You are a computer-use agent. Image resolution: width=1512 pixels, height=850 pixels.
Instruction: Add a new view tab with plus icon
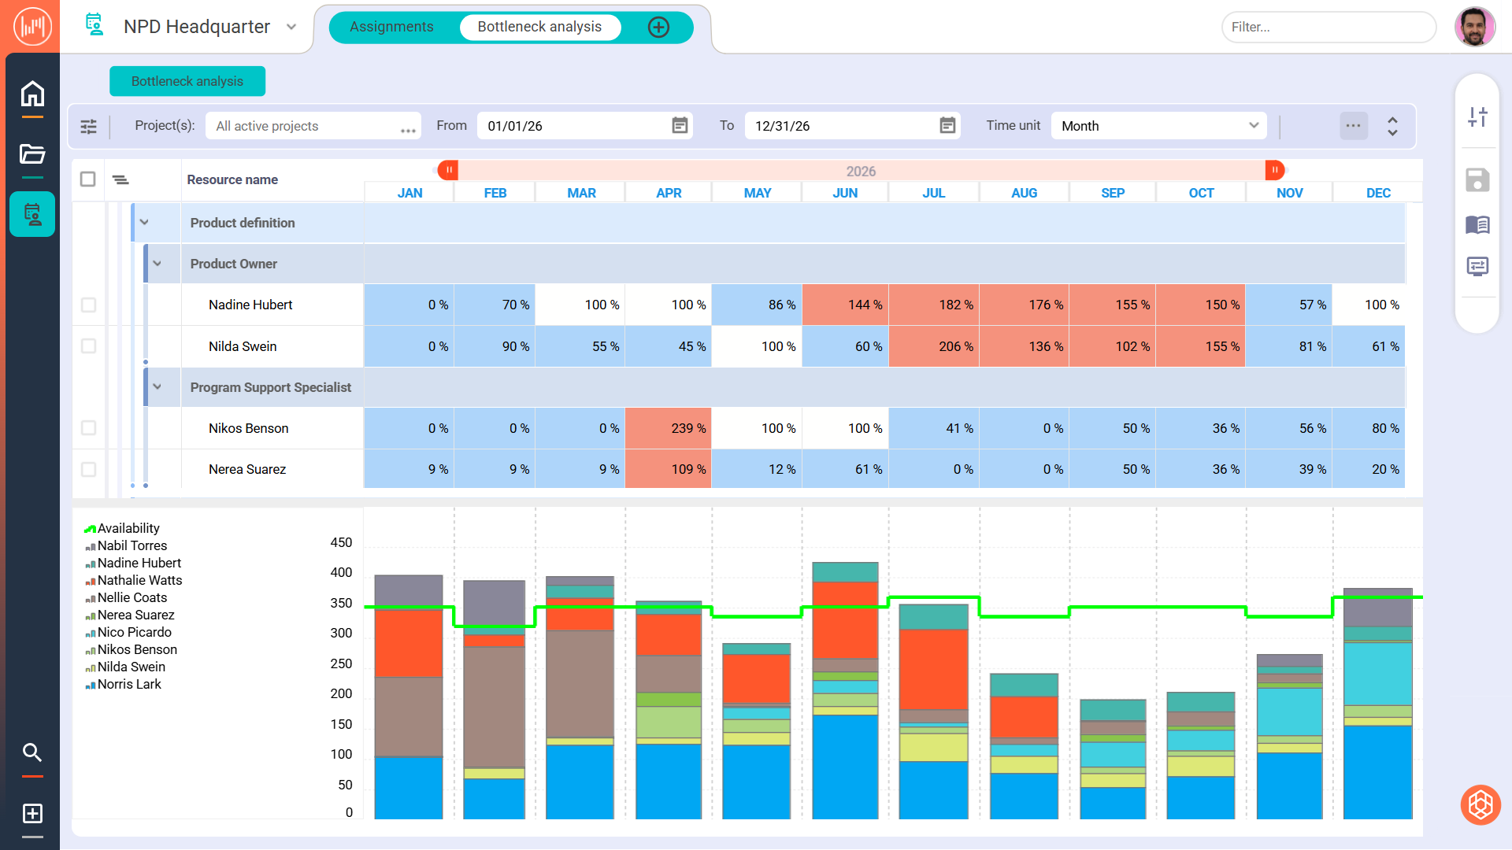pyautogui.click(x=658, y=27)
